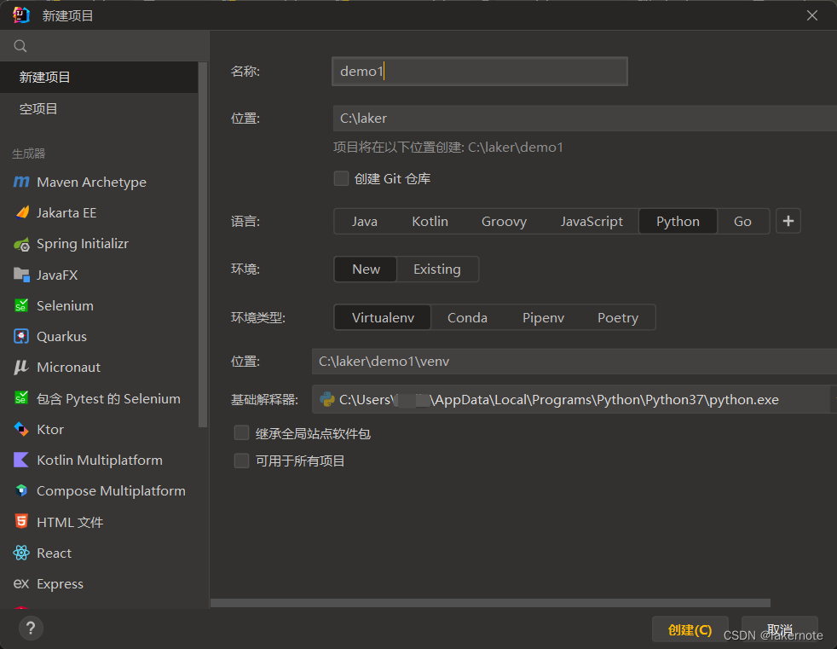Screen dimensions: 837x649
Task: Select 空项目 in the sidebar
Action: click(x=99, y=109)
